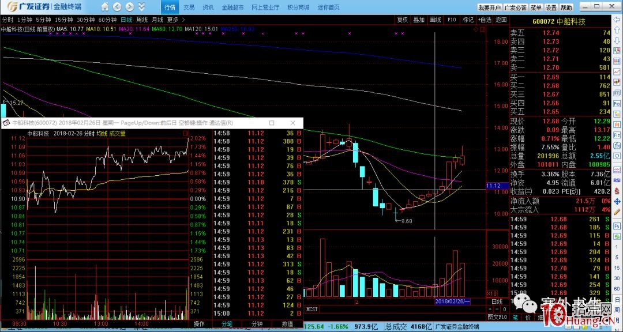The width and height of the screenshot is (623, 332).
Task: Select the 日 period shortcut in sidebar
Action: pos(617,300)
